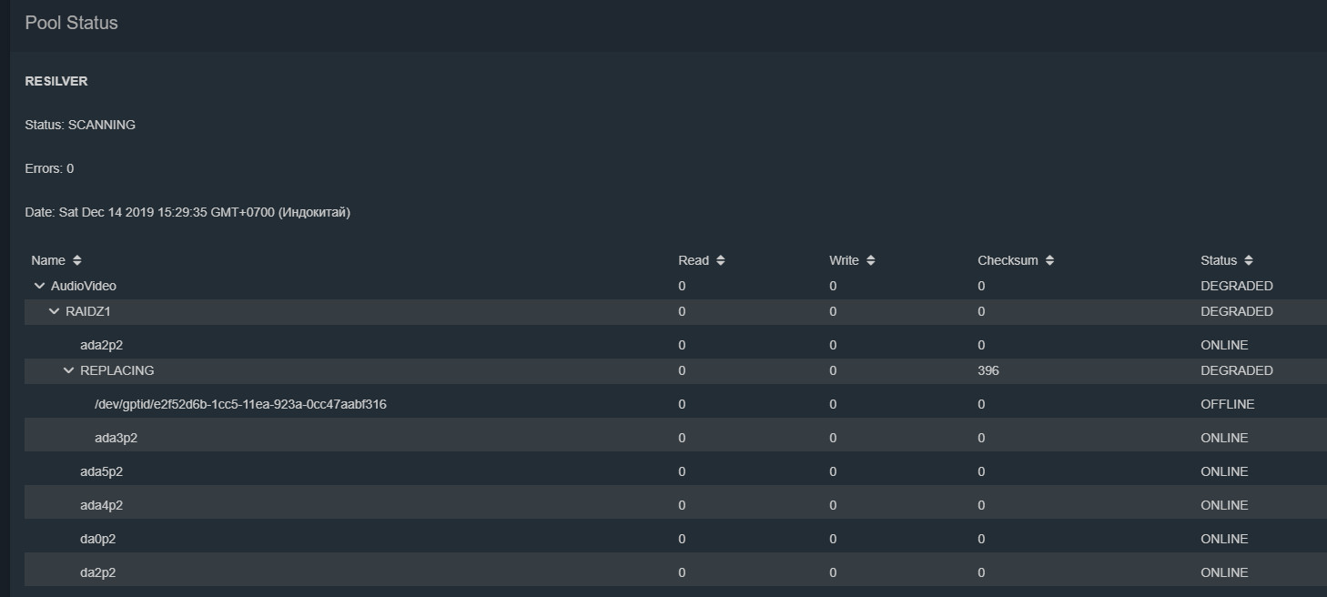Click the ada4p2 disk entry
This screenshot has width=1327, height=597.
pos(101,505)
